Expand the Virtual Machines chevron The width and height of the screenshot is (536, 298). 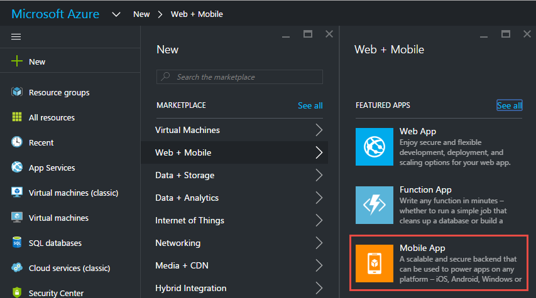[x=319, y=130]
